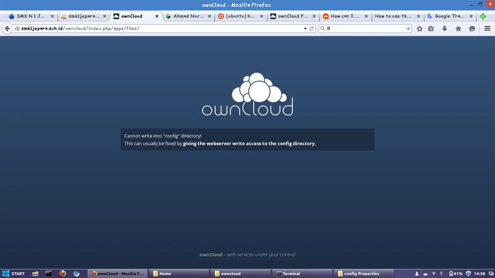Switch to owncloud folder taskbar window

tap(241, 274)
